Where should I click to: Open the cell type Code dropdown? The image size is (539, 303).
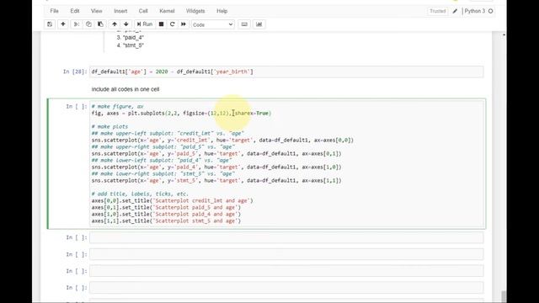213,24
